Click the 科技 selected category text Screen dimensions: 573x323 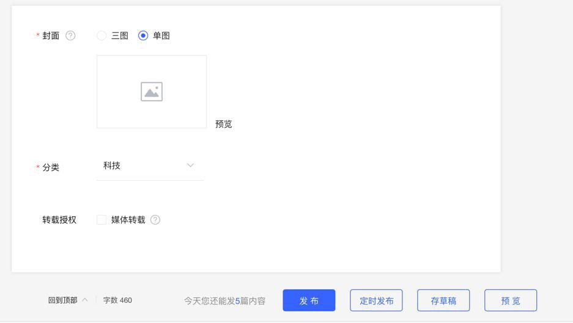pos(112,165)
